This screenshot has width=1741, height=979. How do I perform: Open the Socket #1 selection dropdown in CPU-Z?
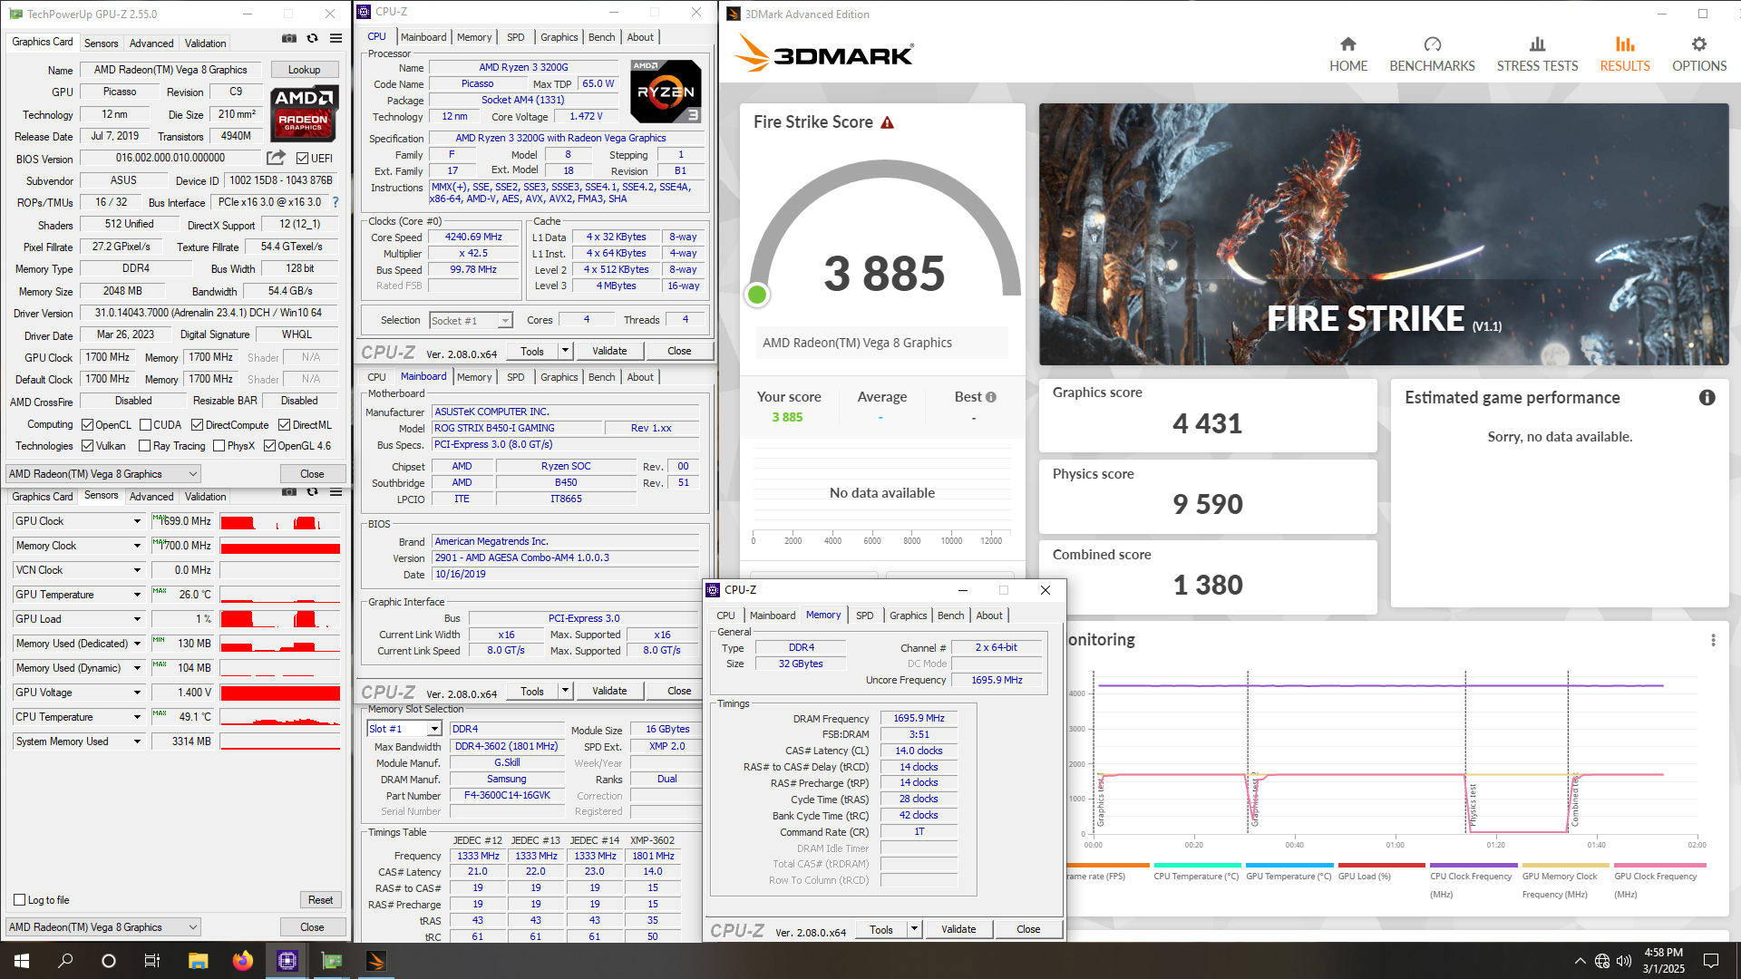(471, 321)
